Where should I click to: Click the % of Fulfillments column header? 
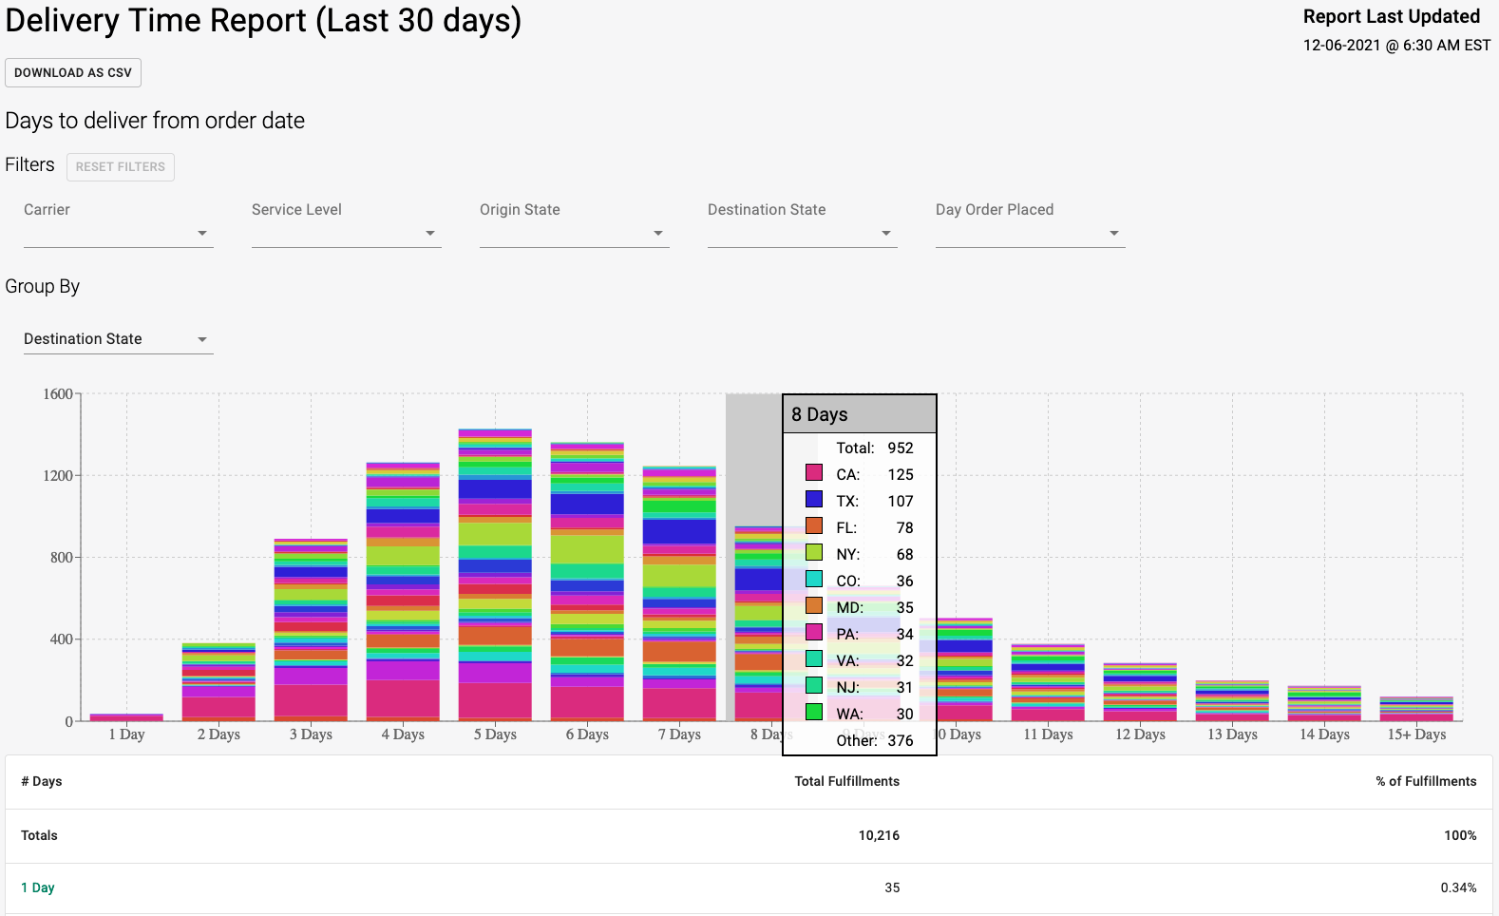[1426, 781]
